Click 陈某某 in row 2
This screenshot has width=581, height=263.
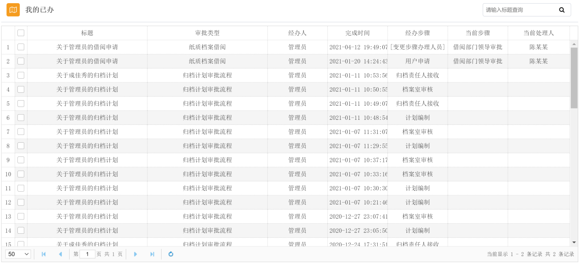(x=538, y=61)
